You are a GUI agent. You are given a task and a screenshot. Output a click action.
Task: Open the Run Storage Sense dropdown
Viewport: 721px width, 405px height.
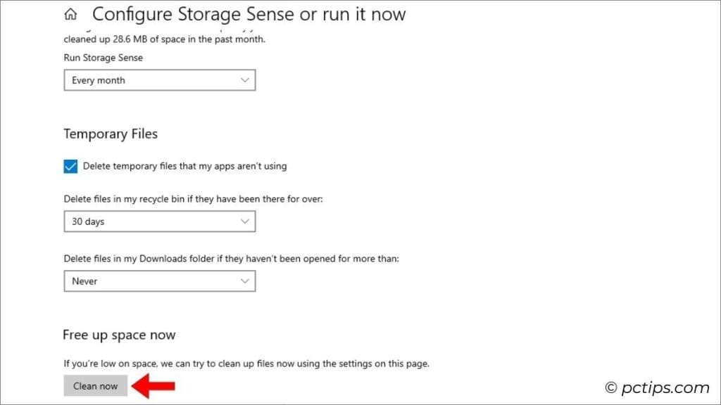pyautogui.click(x=159, y=80)
